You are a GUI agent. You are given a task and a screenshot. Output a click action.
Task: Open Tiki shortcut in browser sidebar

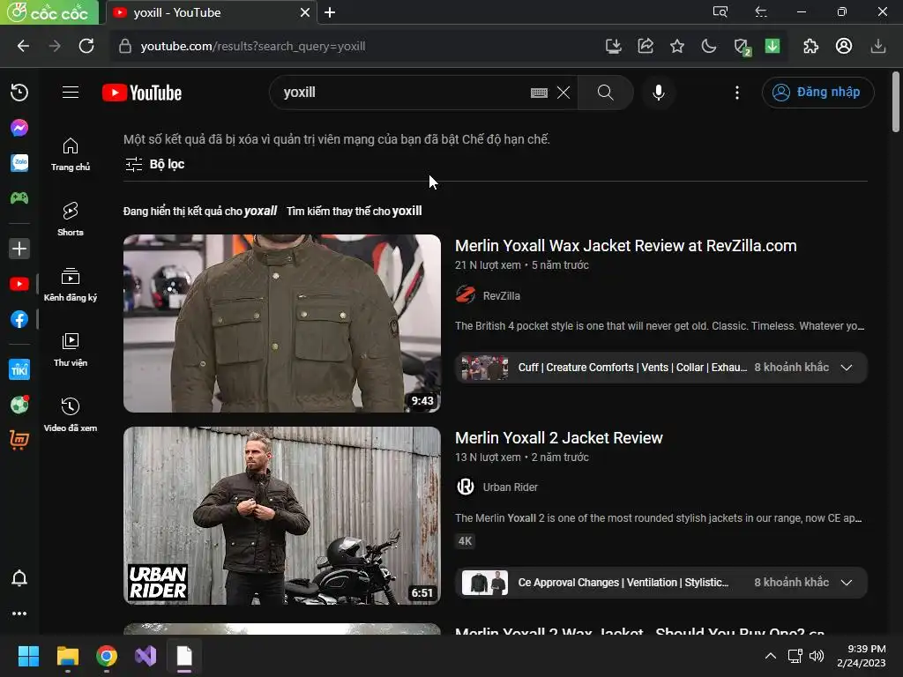pos(19,369)
